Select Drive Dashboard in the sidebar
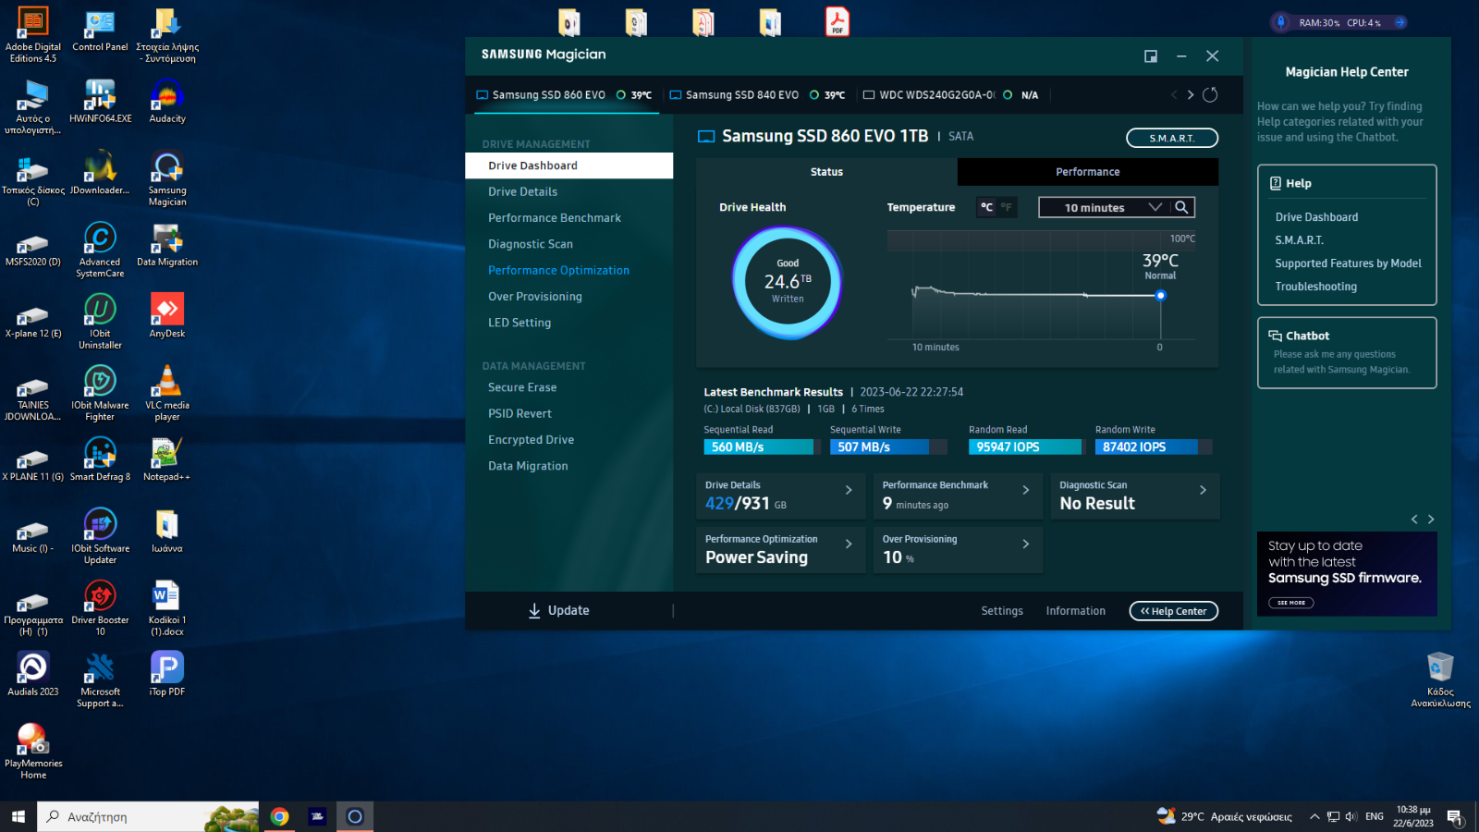 point(568,165)
